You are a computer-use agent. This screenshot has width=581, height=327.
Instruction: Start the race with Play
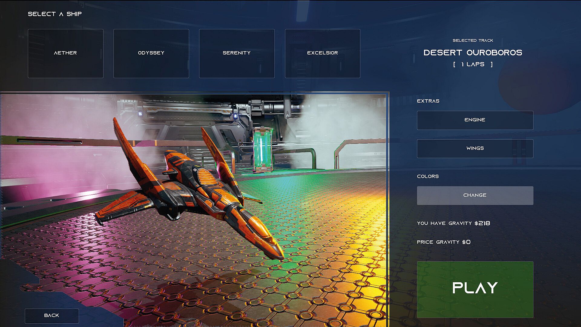[x=475, y=289]
